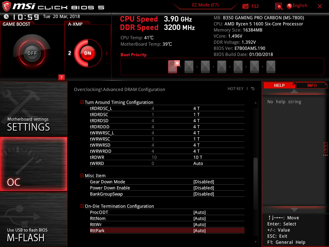Screen dimensions: 329x247
Task: Click the Overclocking\Advanced DRAM Configuration breadcrumb
Action: click(x=120, y=89)
